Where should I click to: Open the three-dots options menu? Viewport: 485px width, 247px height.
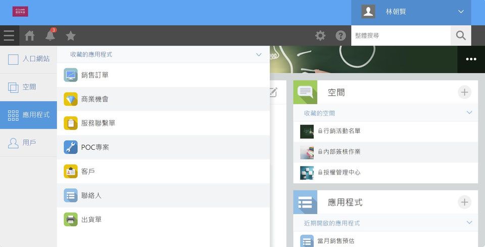(x=471, y=59)
